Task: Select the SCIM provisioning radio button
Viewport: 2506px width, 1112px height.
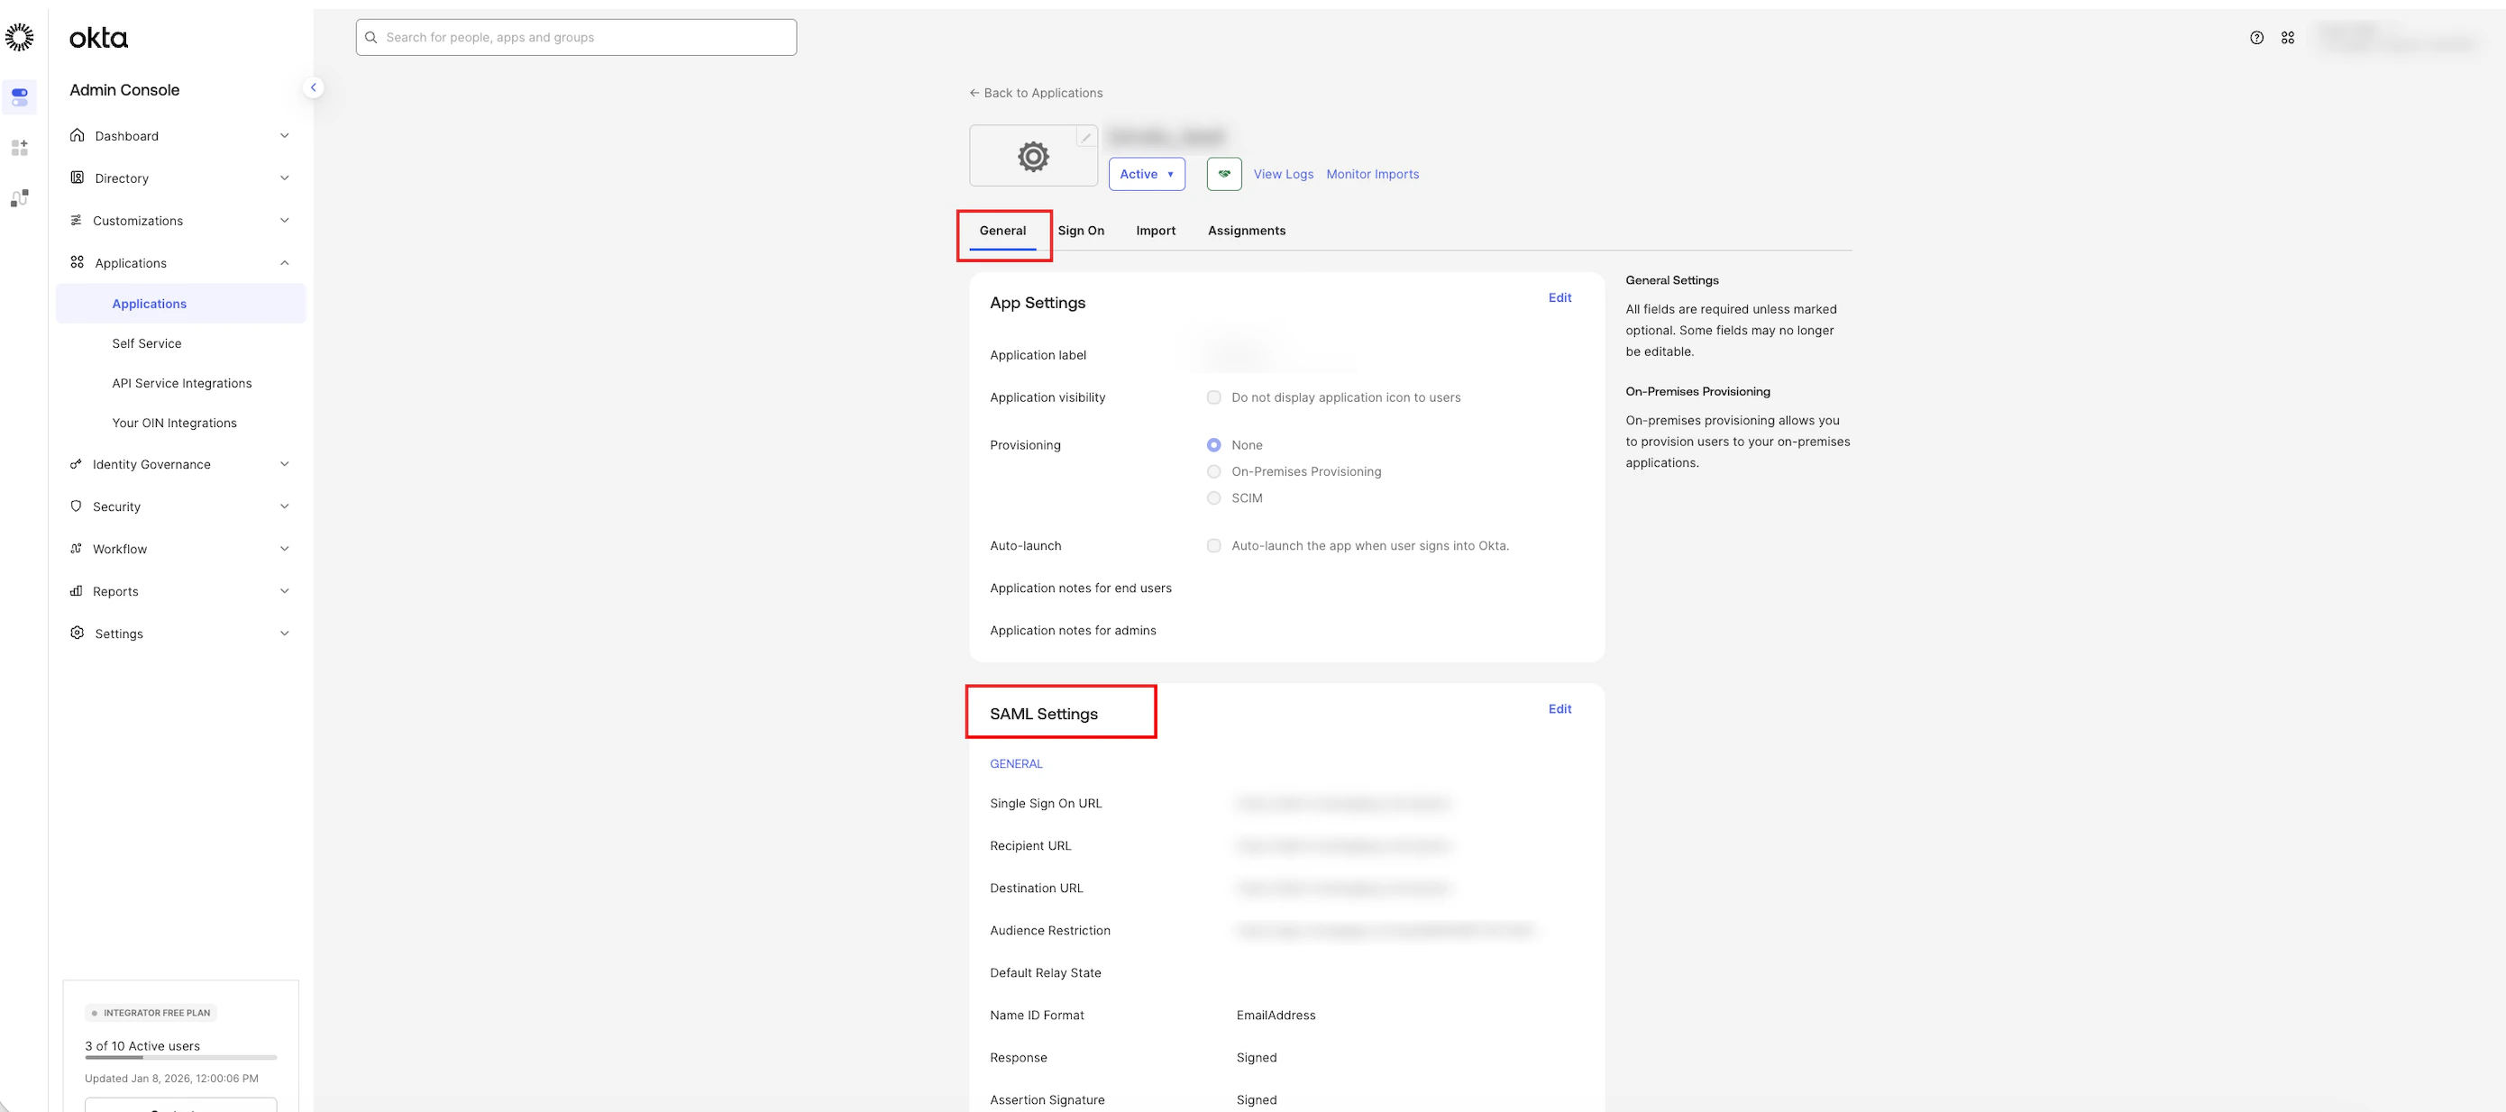Action: click(x=1213, y=498)
